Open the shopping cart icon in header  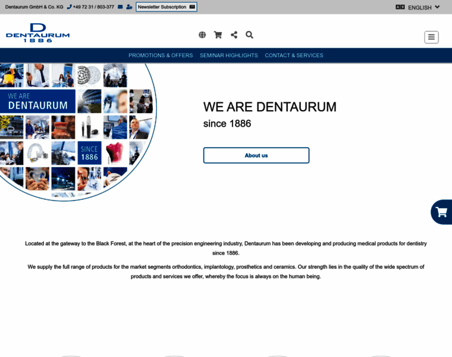click(x=218, y=35)
